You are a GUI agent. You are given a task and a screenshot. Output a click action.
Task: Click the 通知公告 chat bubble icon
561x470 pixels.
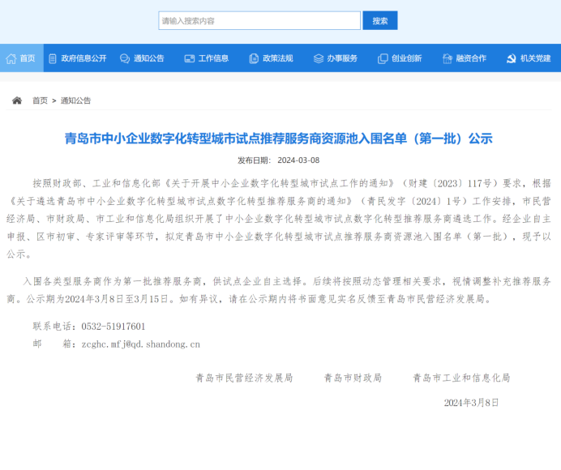(x=125, y=58)
